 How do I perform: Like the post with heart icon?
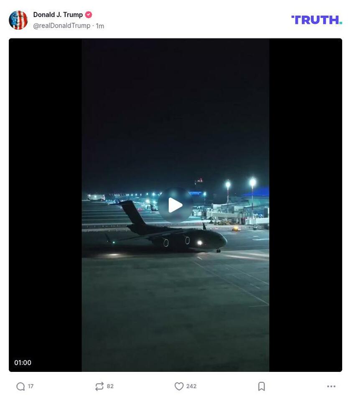(x=179, y=387)
